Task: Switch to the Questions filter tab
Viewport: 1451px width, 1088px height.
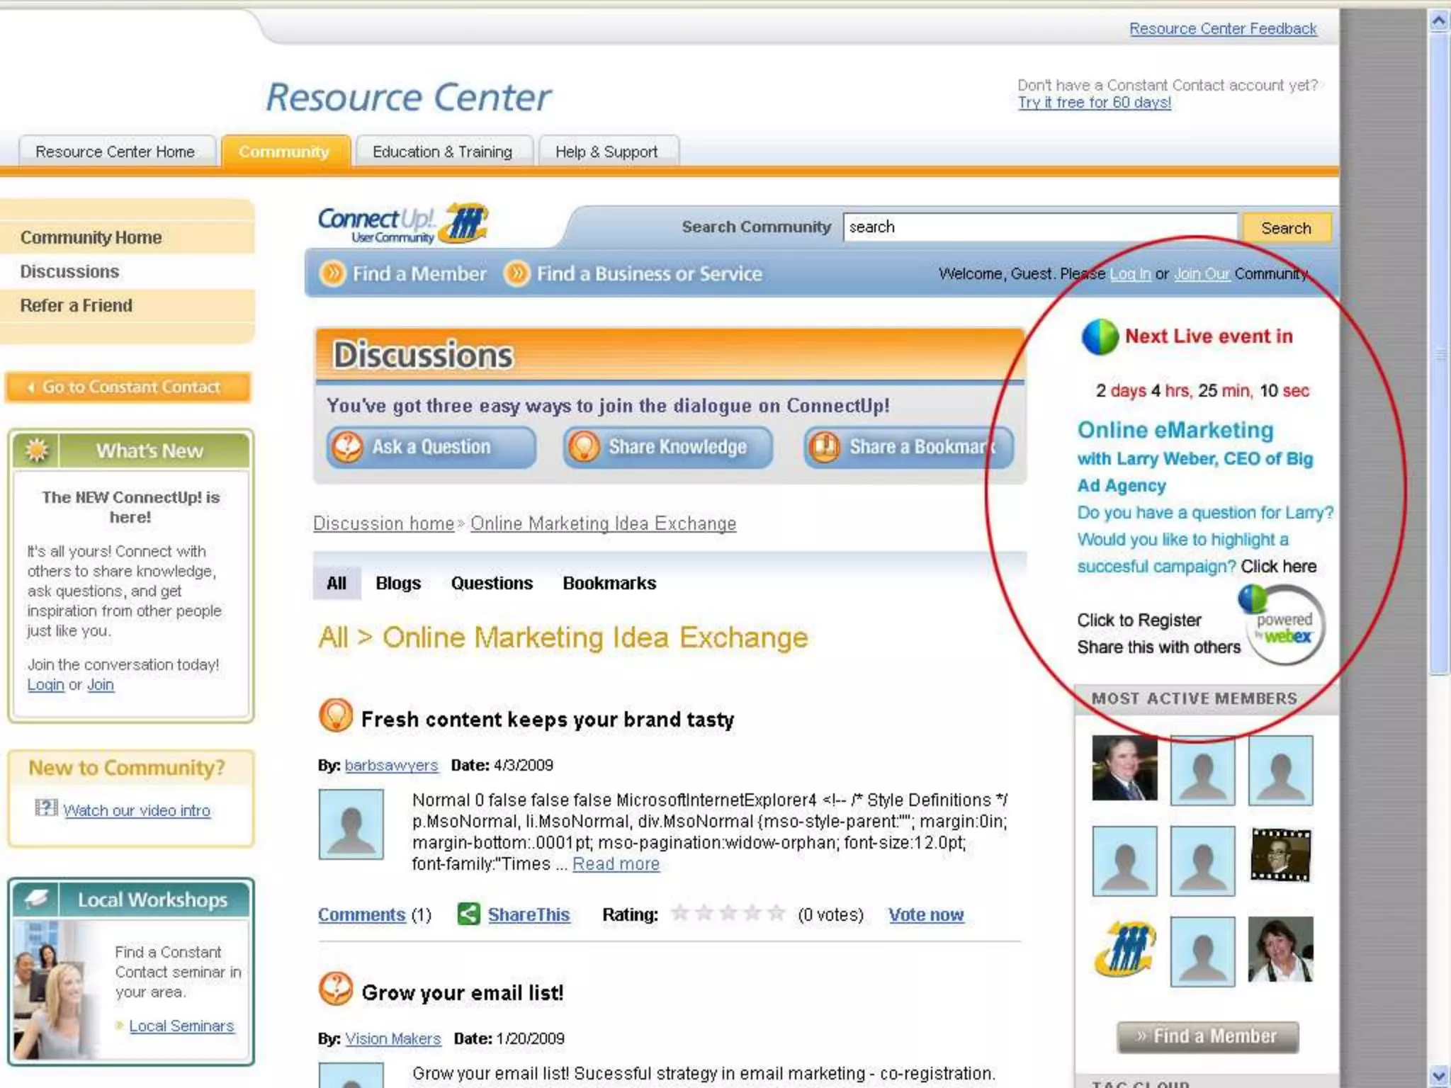Action: coord(492,583)
